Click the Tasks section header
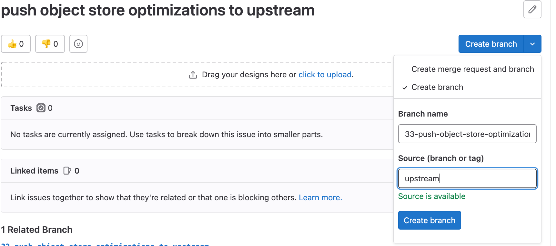The width and height of the screenshot is (556, 246). 21,108
